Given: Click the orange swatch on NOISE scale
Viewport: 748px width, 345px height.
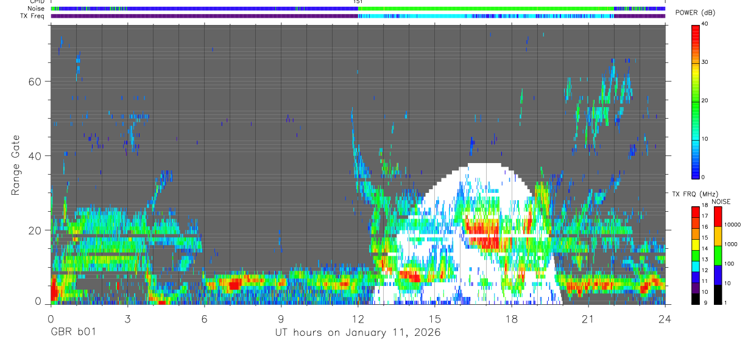Looking at the screenshot, I should (719, 236).
